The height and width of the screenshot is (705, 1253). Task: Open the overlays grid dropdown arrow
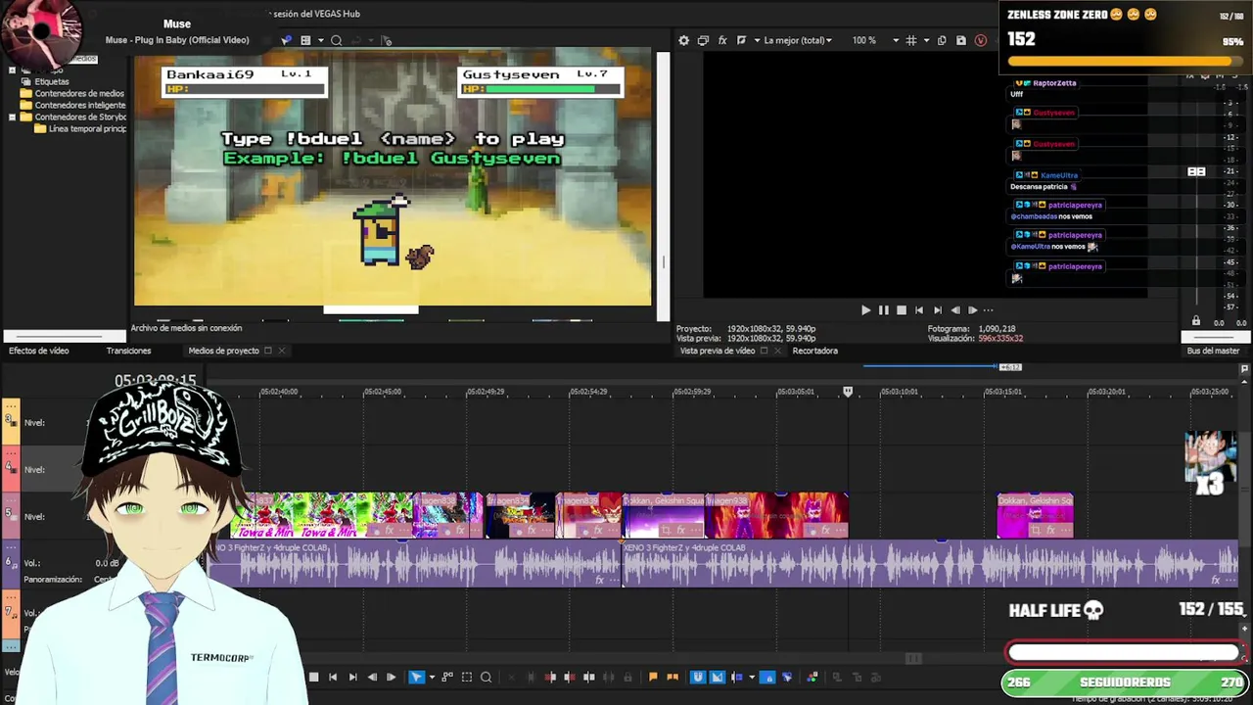(x=927, y=40)
